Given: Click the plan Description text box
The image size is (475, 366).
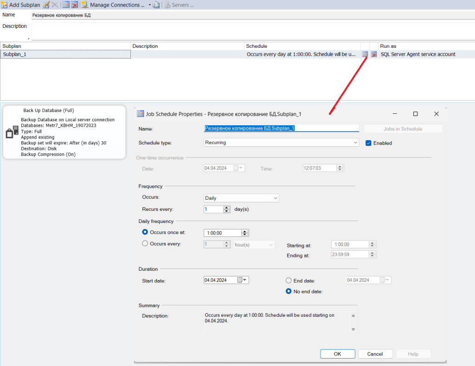Looking at the screenshot, I should tap(253, 31).
